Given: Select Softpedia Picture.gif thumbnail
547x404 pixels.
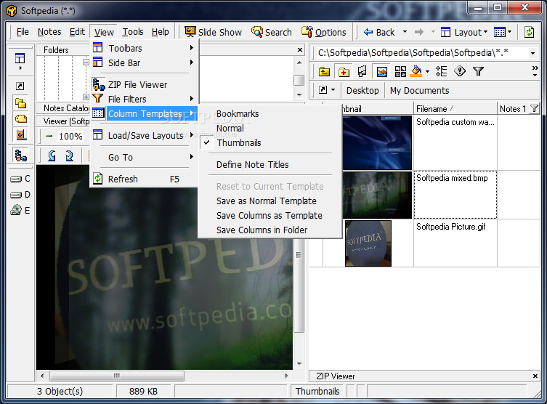Looking at the screenshot, I should click(368, 243).
